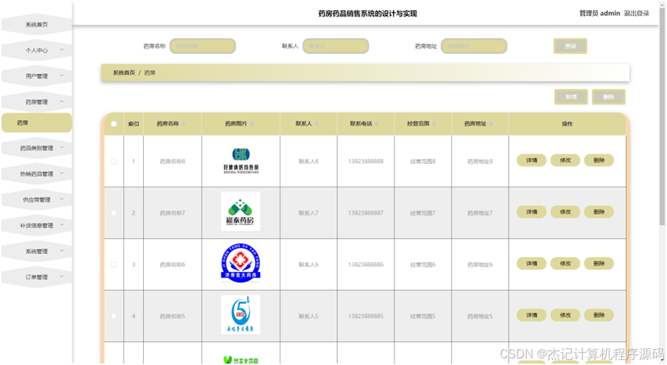Check the box for row 药房名称8
Screen dimensions: 667x365
113,162
